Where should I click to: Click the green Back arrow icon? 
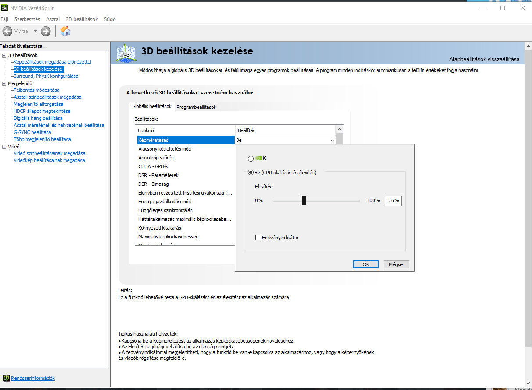click(7, 31)
